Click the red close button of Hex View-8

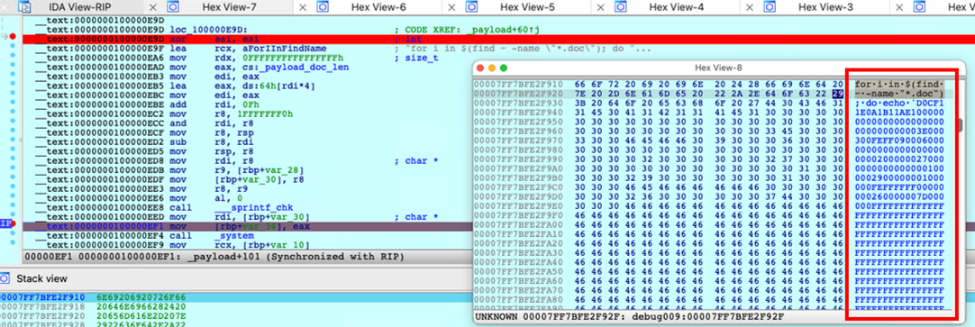pos(481,68)
